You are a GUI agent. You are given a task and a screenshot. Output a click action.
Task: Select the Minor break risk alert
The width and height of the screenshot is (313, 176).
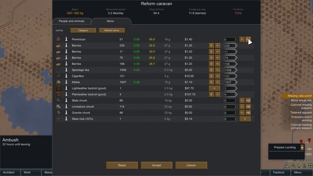(x=301, y=100)
